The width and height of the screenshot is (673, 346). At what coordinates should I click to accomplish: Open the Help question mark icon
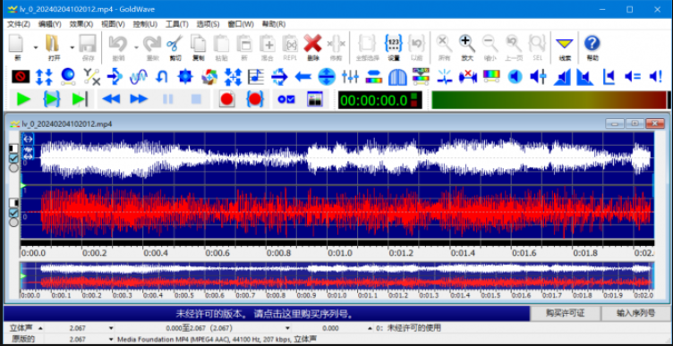(592, 43)
